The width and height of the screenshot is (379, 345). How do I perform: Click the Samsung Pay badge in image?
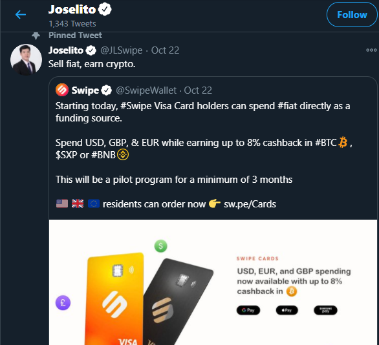325,310
